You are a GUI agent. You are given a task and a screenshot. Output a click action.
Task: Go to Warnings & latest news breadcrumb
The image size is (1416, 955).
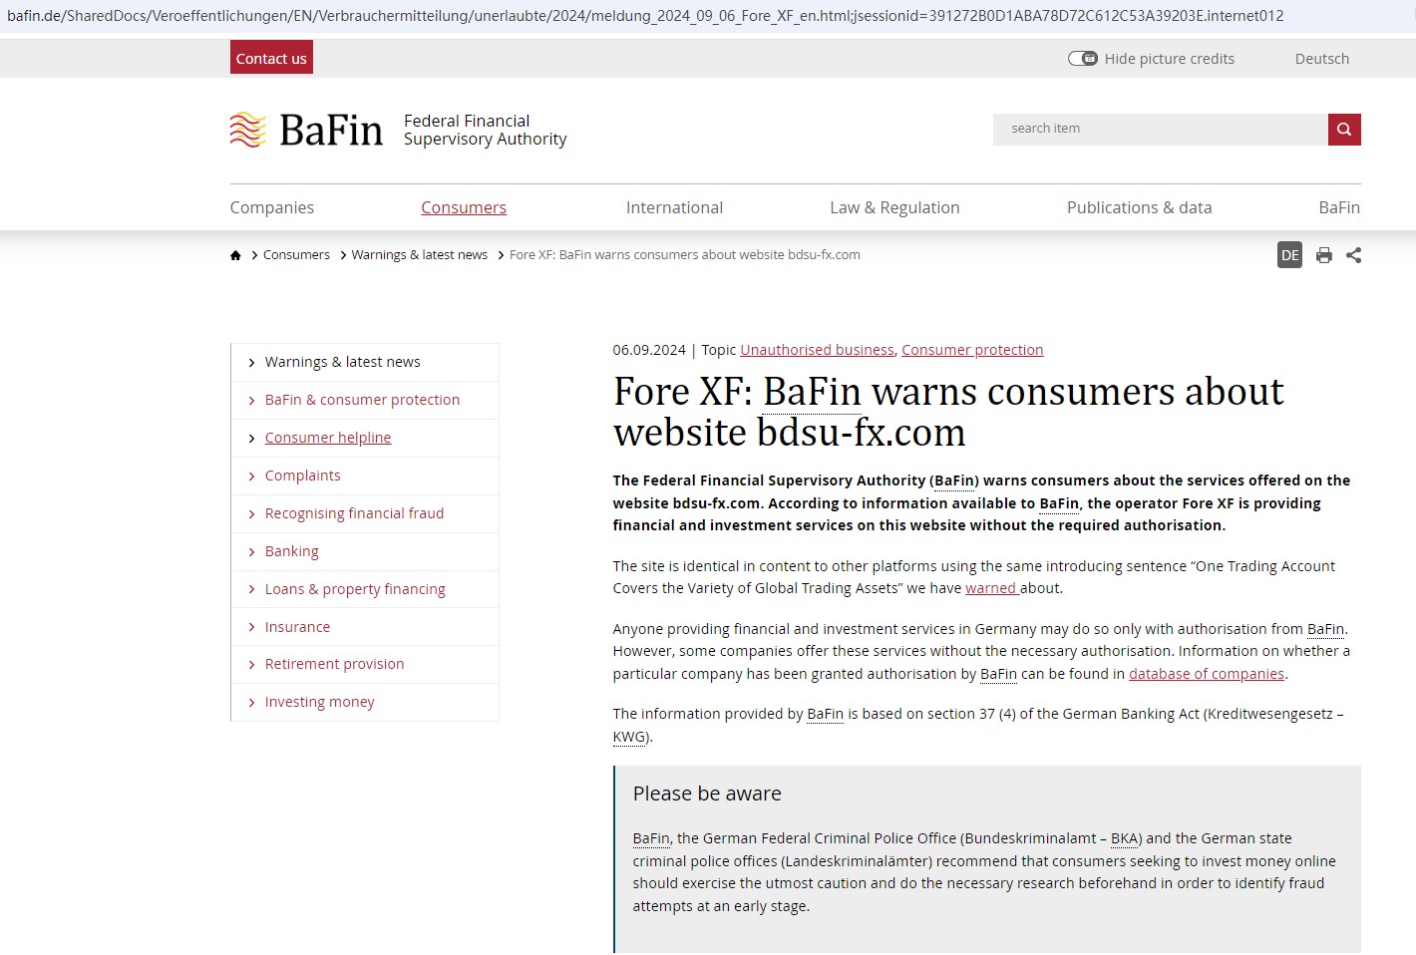[x=420, y=255]
